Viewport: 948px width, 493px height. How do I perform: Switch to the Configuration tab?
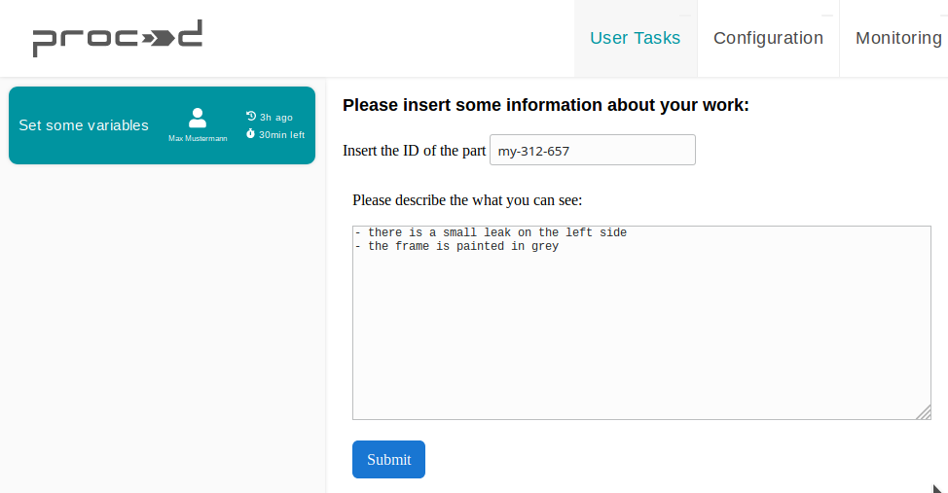tap(768, 38)
